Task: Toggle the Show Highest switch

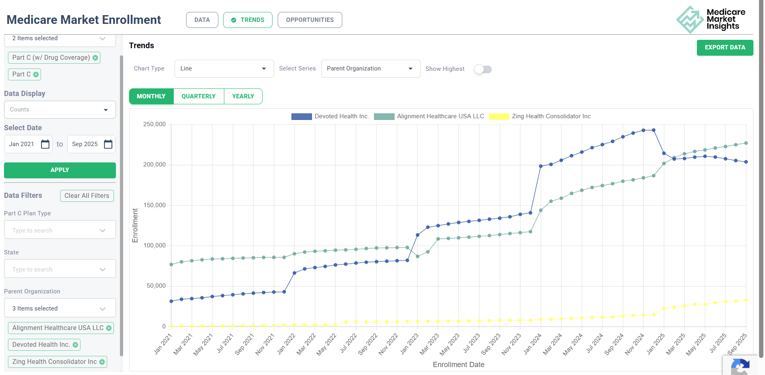Action: 483,69
